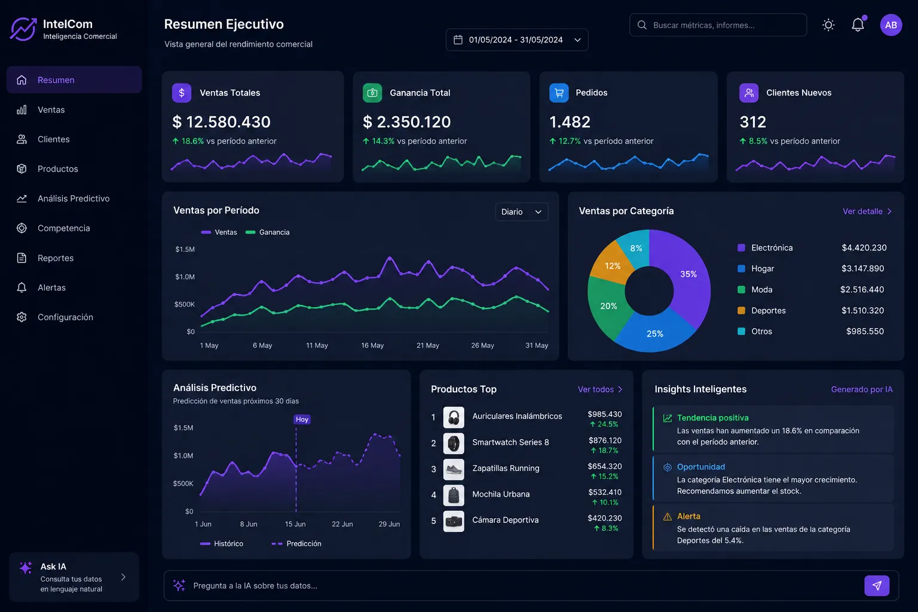Toggle the Ventas series legend
Screen dimensions: 918x612
click(219, 232)
